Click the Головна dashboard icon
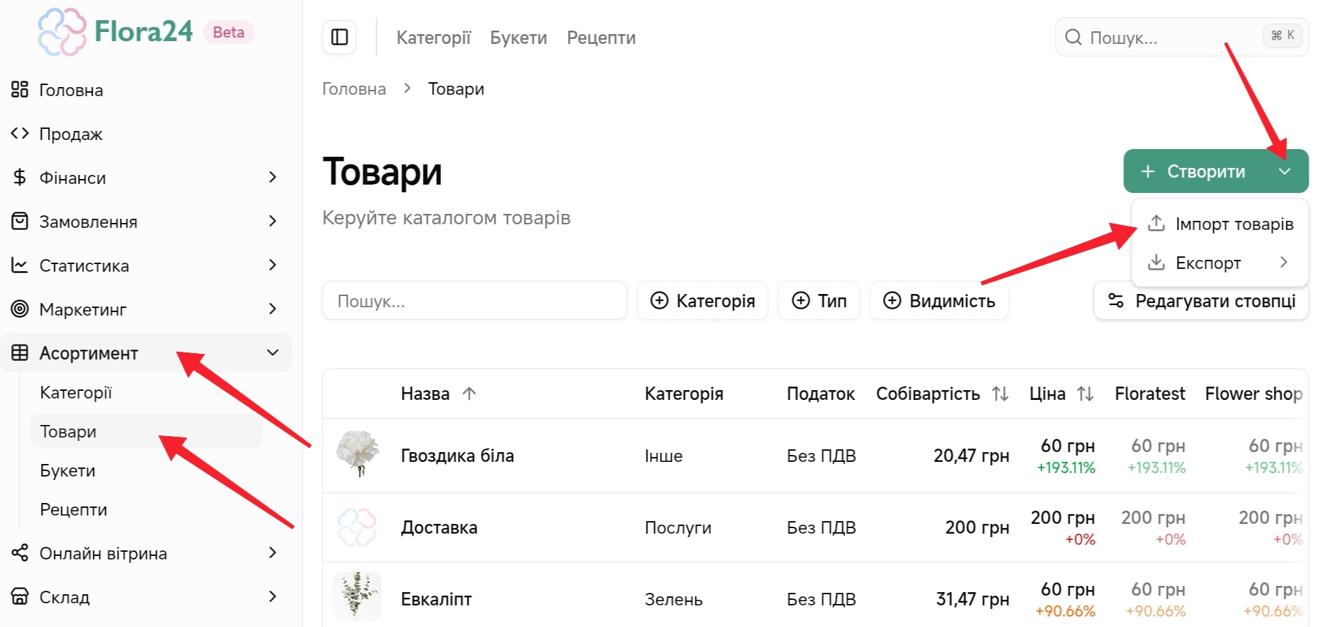The height and width of the screenshot is (627, 1322). (20, 90)
